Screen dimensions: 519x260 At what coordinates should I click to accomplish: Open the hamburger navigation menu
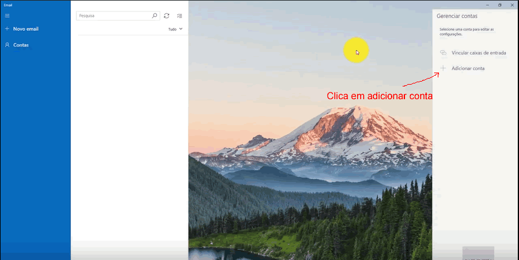pos(7,16)
